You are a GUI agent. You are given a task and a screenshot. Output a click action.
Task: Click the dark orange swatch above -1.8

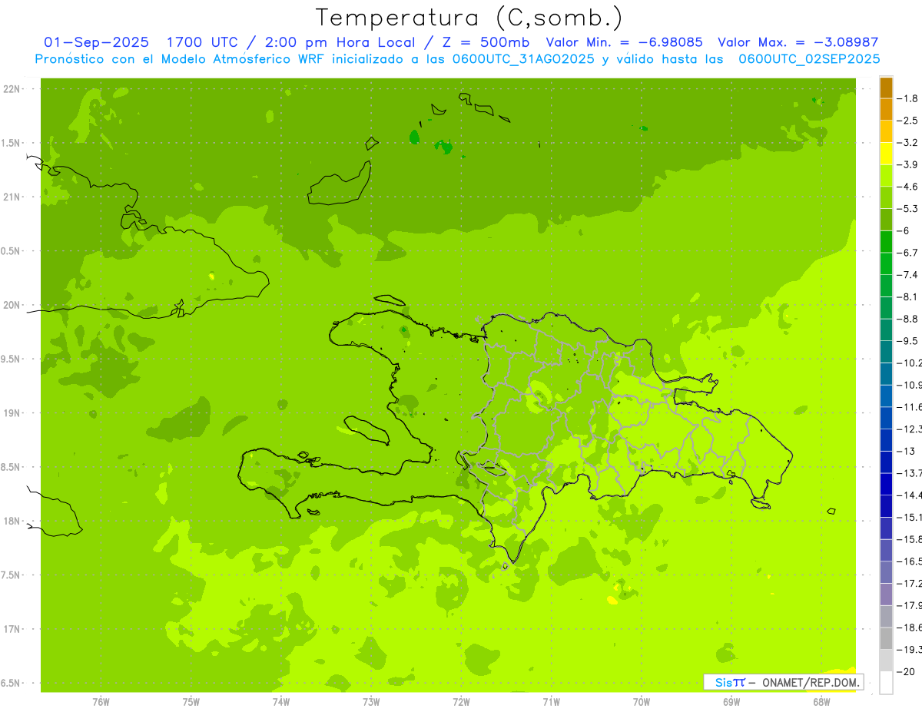886,88
